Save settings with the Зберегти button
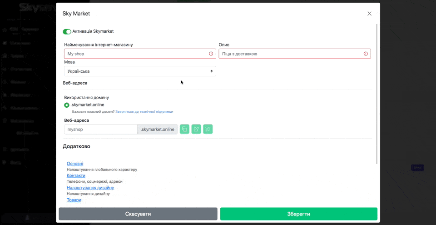This screenshot has height=225, width=436. pos(298,214)
